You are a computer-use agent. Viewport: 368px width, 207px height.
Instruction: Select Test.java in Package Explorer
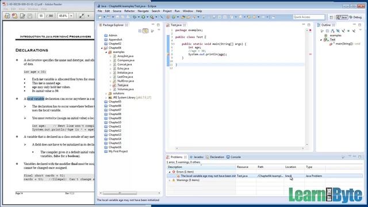click(x=122, y=85)
